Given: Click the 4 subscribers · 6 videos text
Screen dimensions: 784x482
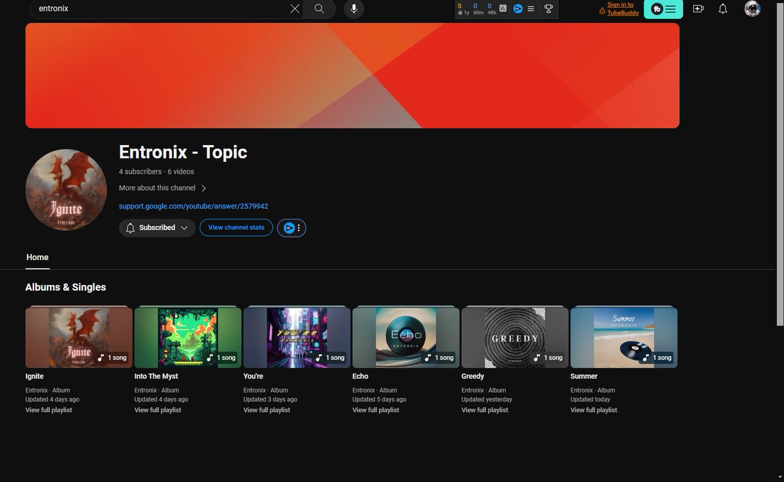Looking at the screenshot, I should 156,172.
